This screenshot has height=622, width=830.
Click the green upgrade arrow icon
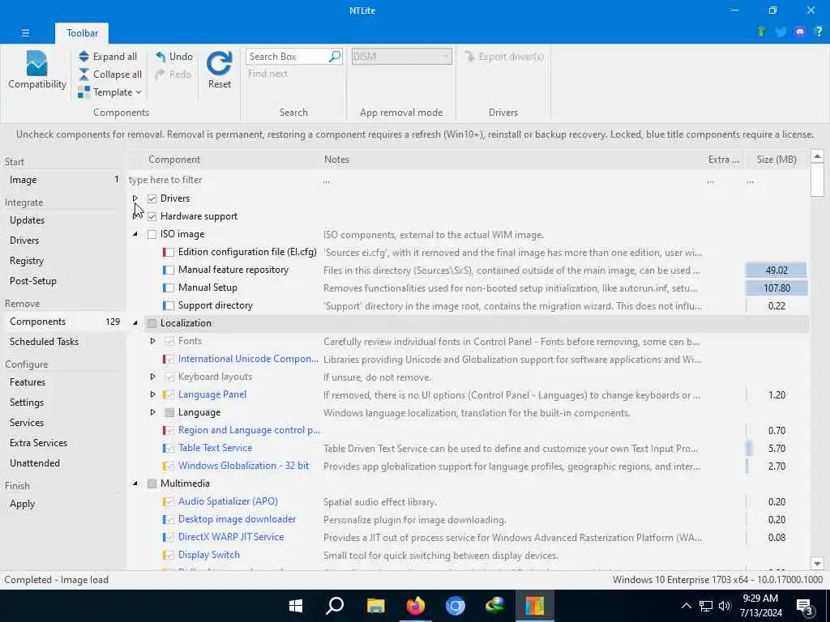pos(761,32)
